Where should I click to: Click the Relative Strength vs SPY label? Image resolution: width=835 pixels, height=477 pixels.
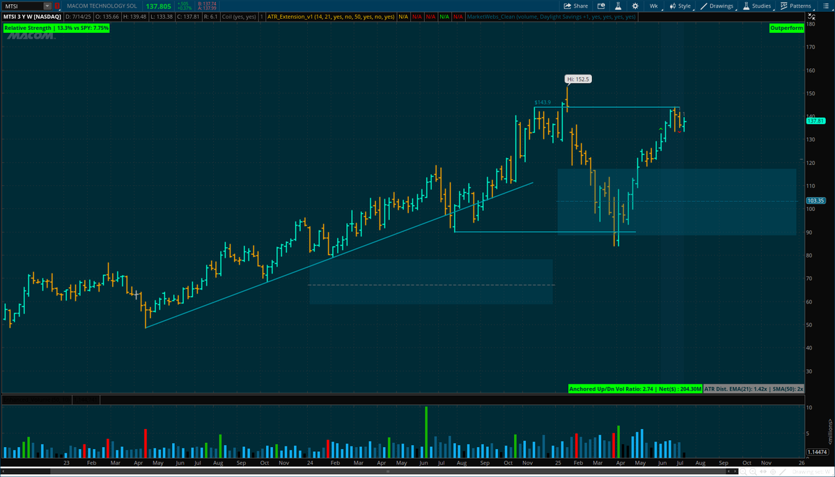tap(56, 28)
